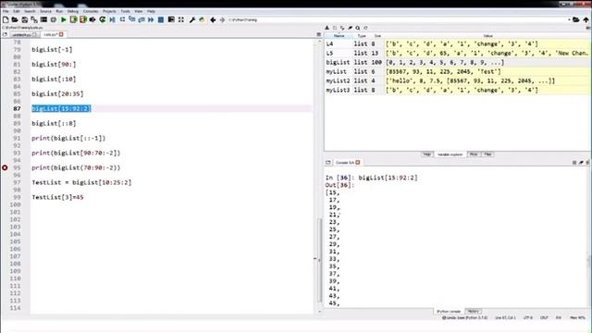
Task: Select the myList2 variable row
Action: [457, 80]
